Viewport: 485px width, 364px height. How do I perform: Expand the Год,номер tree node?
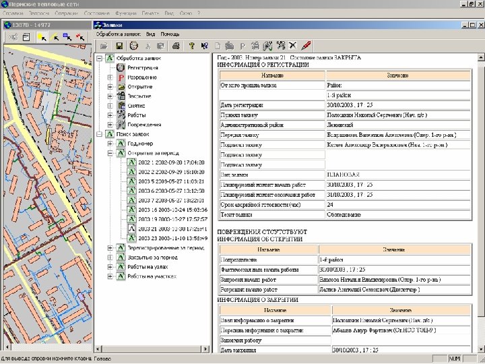[110, 144]
